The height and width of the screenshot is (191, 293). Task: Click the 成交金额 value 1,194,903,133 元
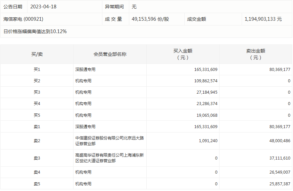[263, 19]
